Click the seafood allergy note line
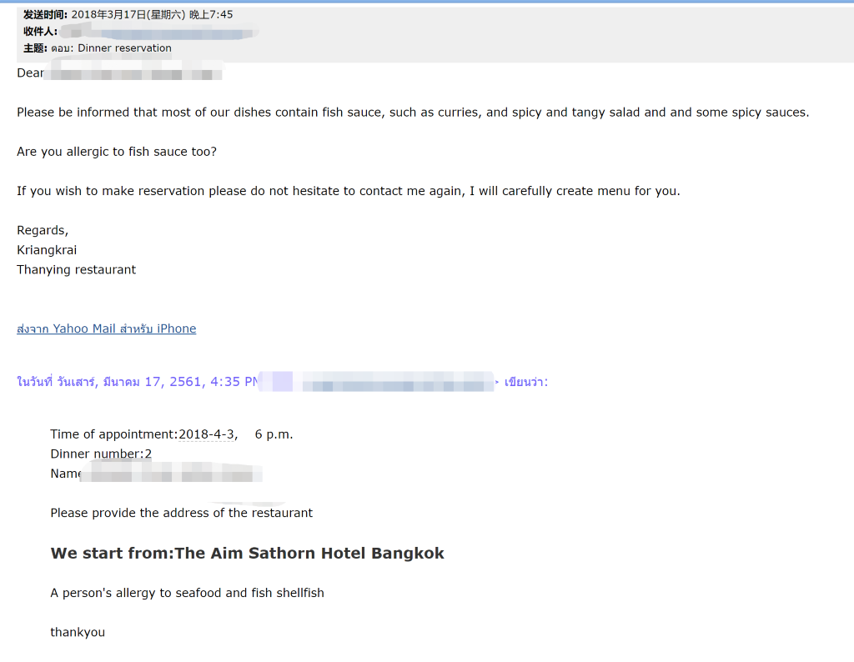Screen dimensions: 854x662 coord(188,593)
